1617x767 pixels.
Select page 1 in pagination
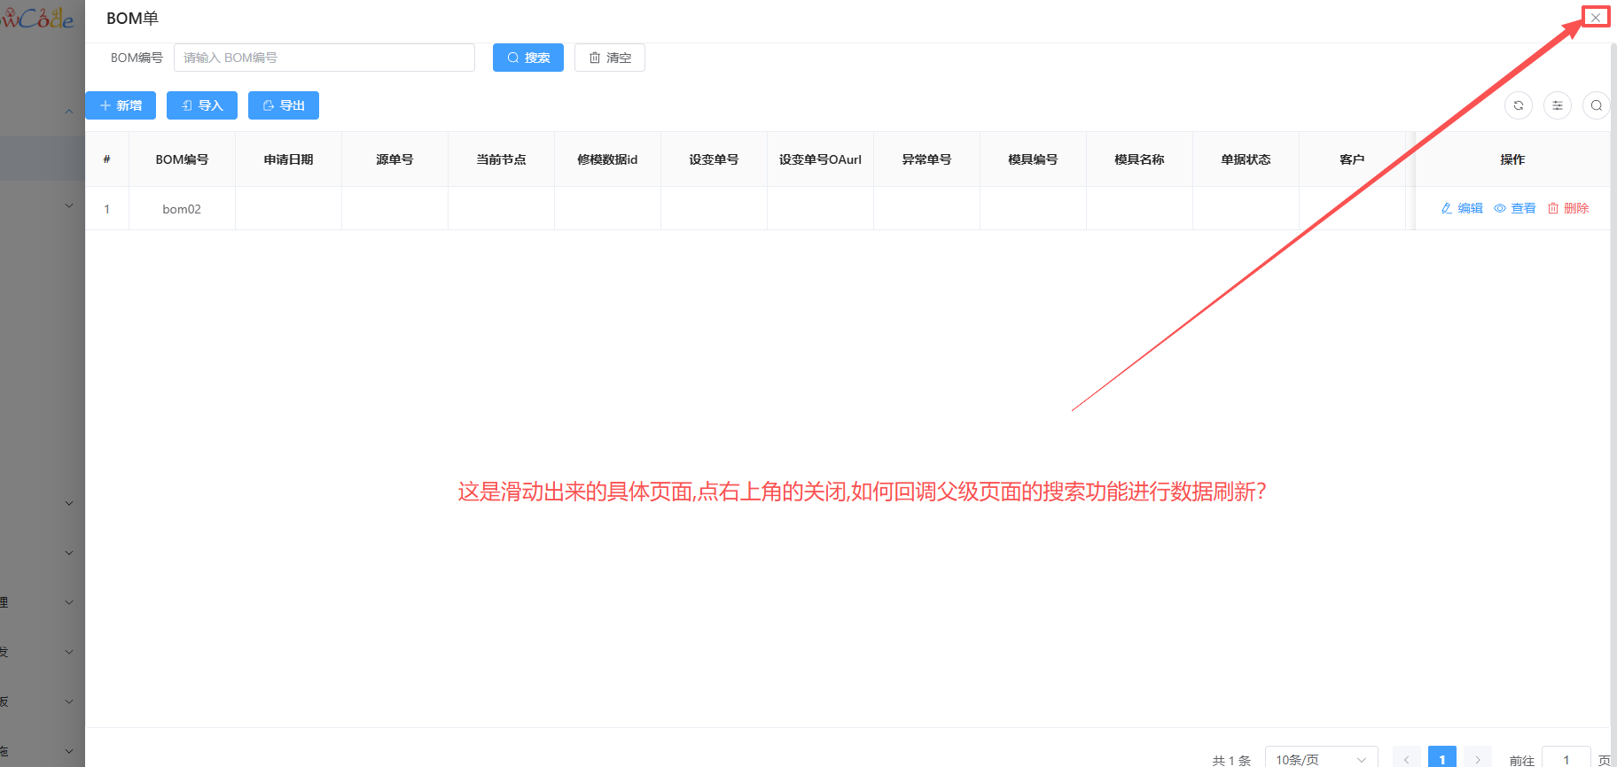1442,759
